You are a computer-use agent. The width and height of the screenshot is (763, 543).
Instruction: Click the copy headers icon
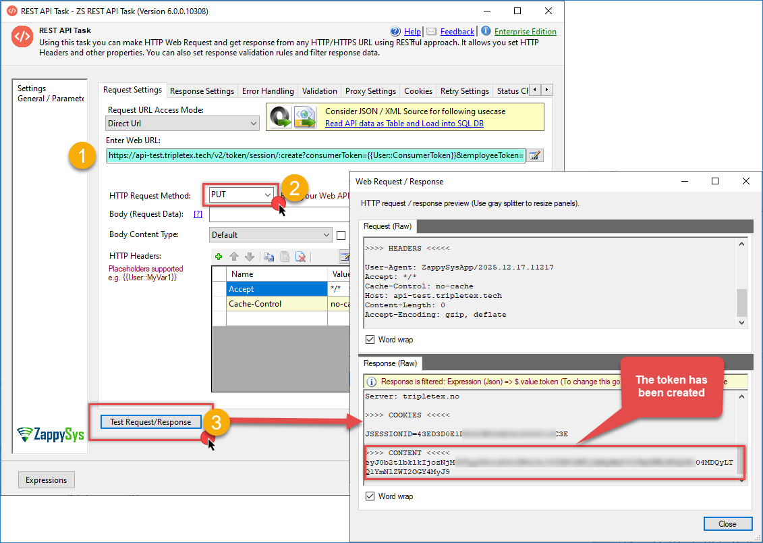[269, 257]
